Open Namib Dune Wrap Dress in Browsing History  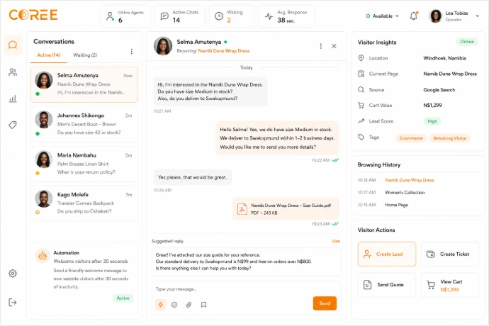409,180
